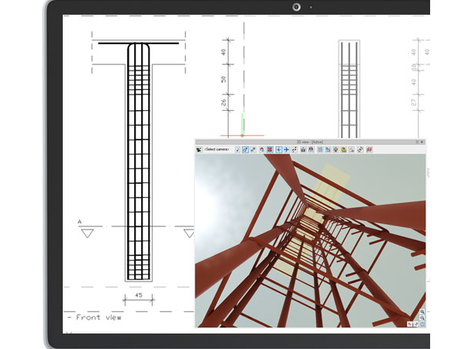Click the '26' dimension label
Viewport: 465px width, 349px height.
(x=223, y=102)
